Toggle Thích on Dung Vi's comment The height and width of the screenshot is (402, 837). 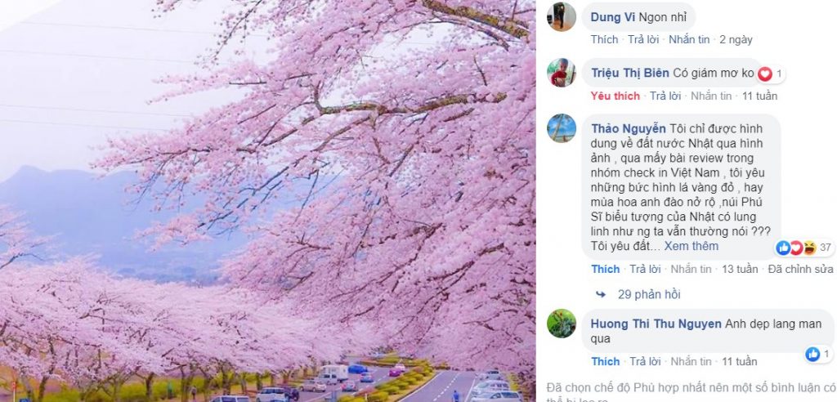click(x=604, y=39)
